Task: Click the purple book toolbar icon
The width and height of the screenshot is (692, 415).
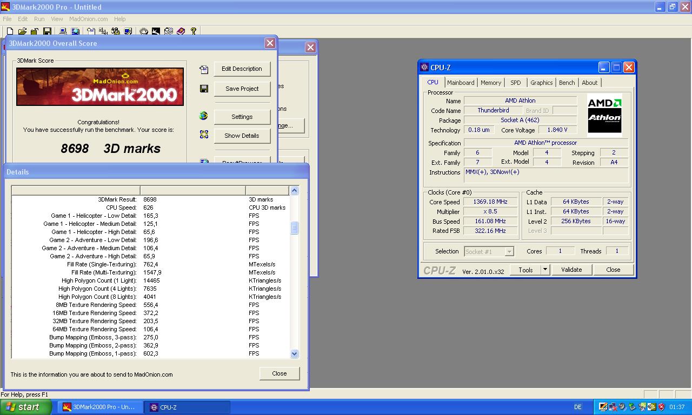Action: [x=181, y=31]
